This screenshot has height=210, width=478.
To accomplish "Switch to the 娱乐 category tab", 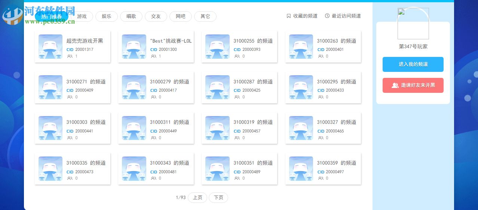I will point(107,16).
